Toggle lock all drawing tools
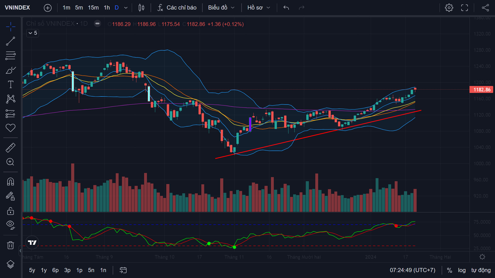Viewport: 495px width, 278px height. click(11, 211)
